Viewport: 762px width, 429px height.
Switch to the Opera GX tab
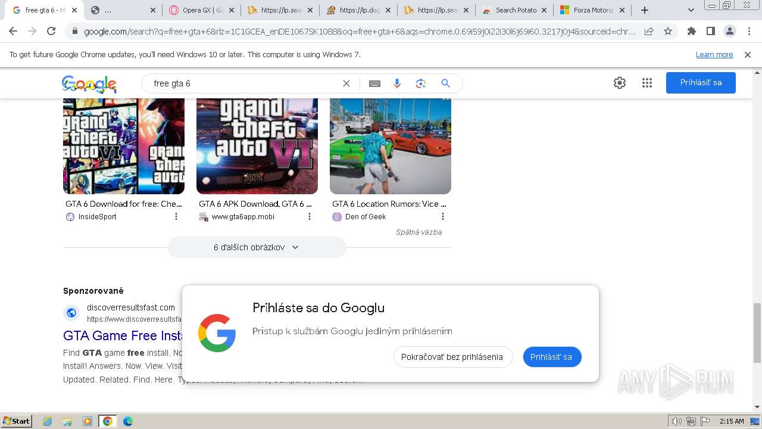point(202,10)
